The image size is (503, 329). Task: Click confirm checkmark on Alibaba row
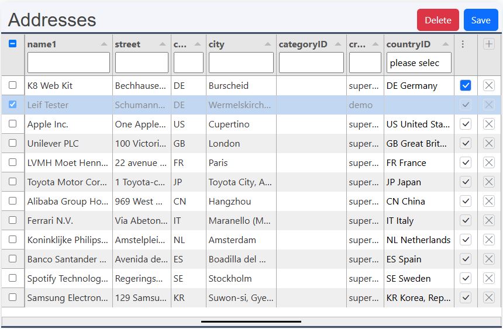[466, 201]
